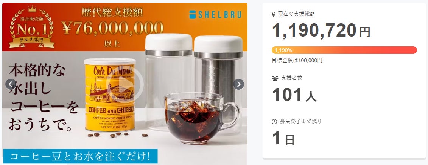The height and width of the screenshot is (165, 428).
Task: Click the Café Du Monde coffee can
Action: [110, 95]
